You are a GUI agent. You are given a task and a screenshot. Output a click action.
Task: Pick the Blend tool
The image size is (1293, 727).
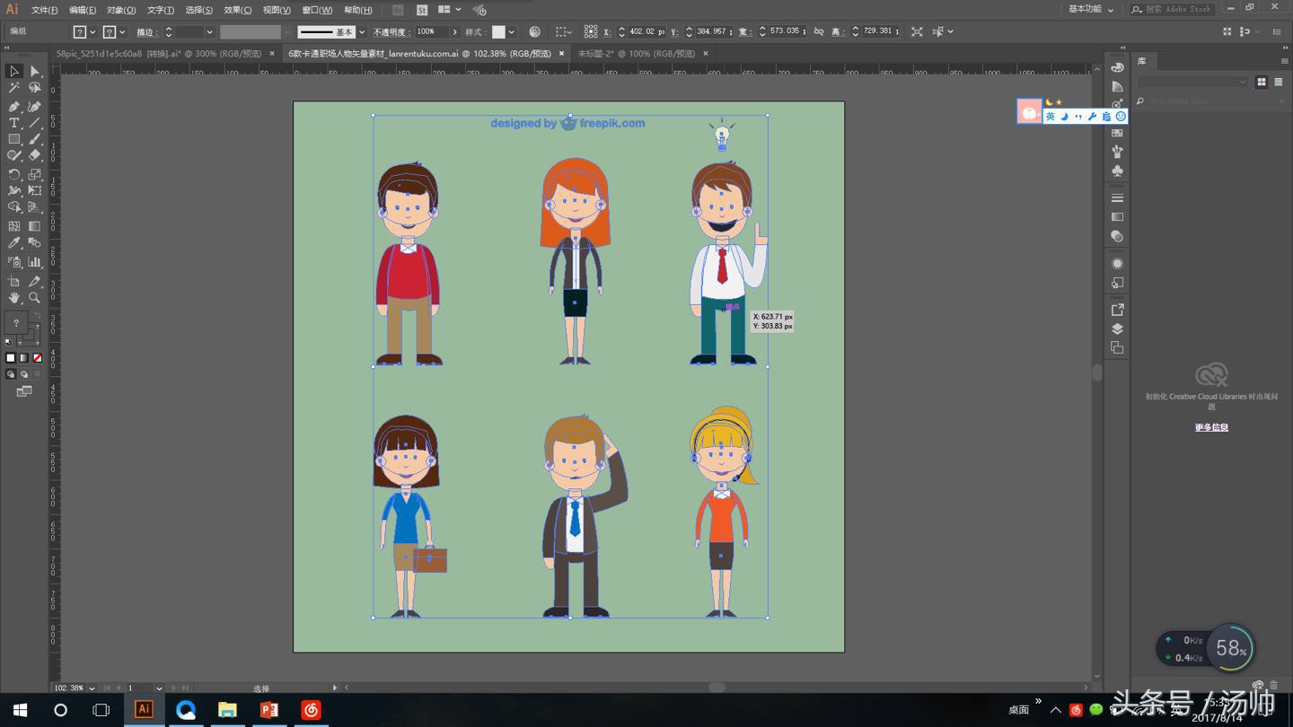click(x=35, y=243)
